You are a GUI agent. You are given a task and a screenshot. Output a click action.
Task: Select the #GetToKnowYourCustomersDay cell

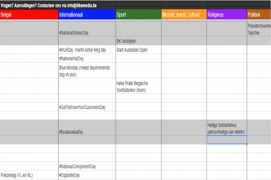coord(87,107)
